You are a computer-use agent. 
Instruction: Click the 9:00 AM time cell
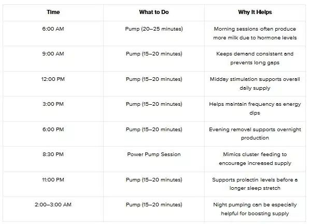(x=53, y=54)
